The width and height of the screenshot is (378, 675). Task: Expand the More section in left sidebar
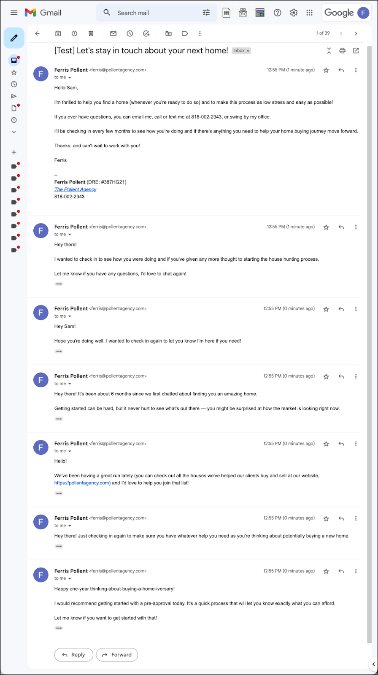[x=14, y=132]
